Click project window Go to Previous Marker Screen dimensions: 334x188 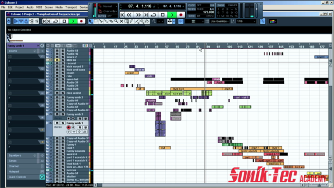pyautogui.click(x=44, y=21)
